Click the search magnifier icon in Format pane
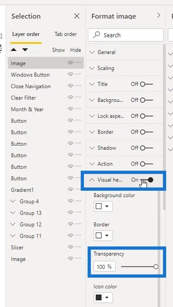The image size is (173, 307). point(97,35)
